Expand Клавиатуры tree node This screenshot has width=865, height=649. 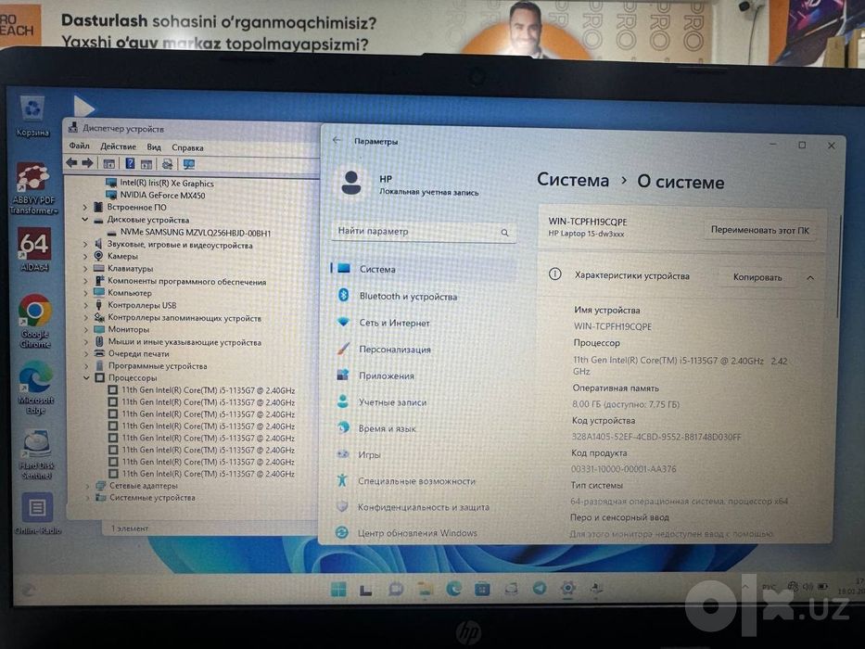coord(85,268)
